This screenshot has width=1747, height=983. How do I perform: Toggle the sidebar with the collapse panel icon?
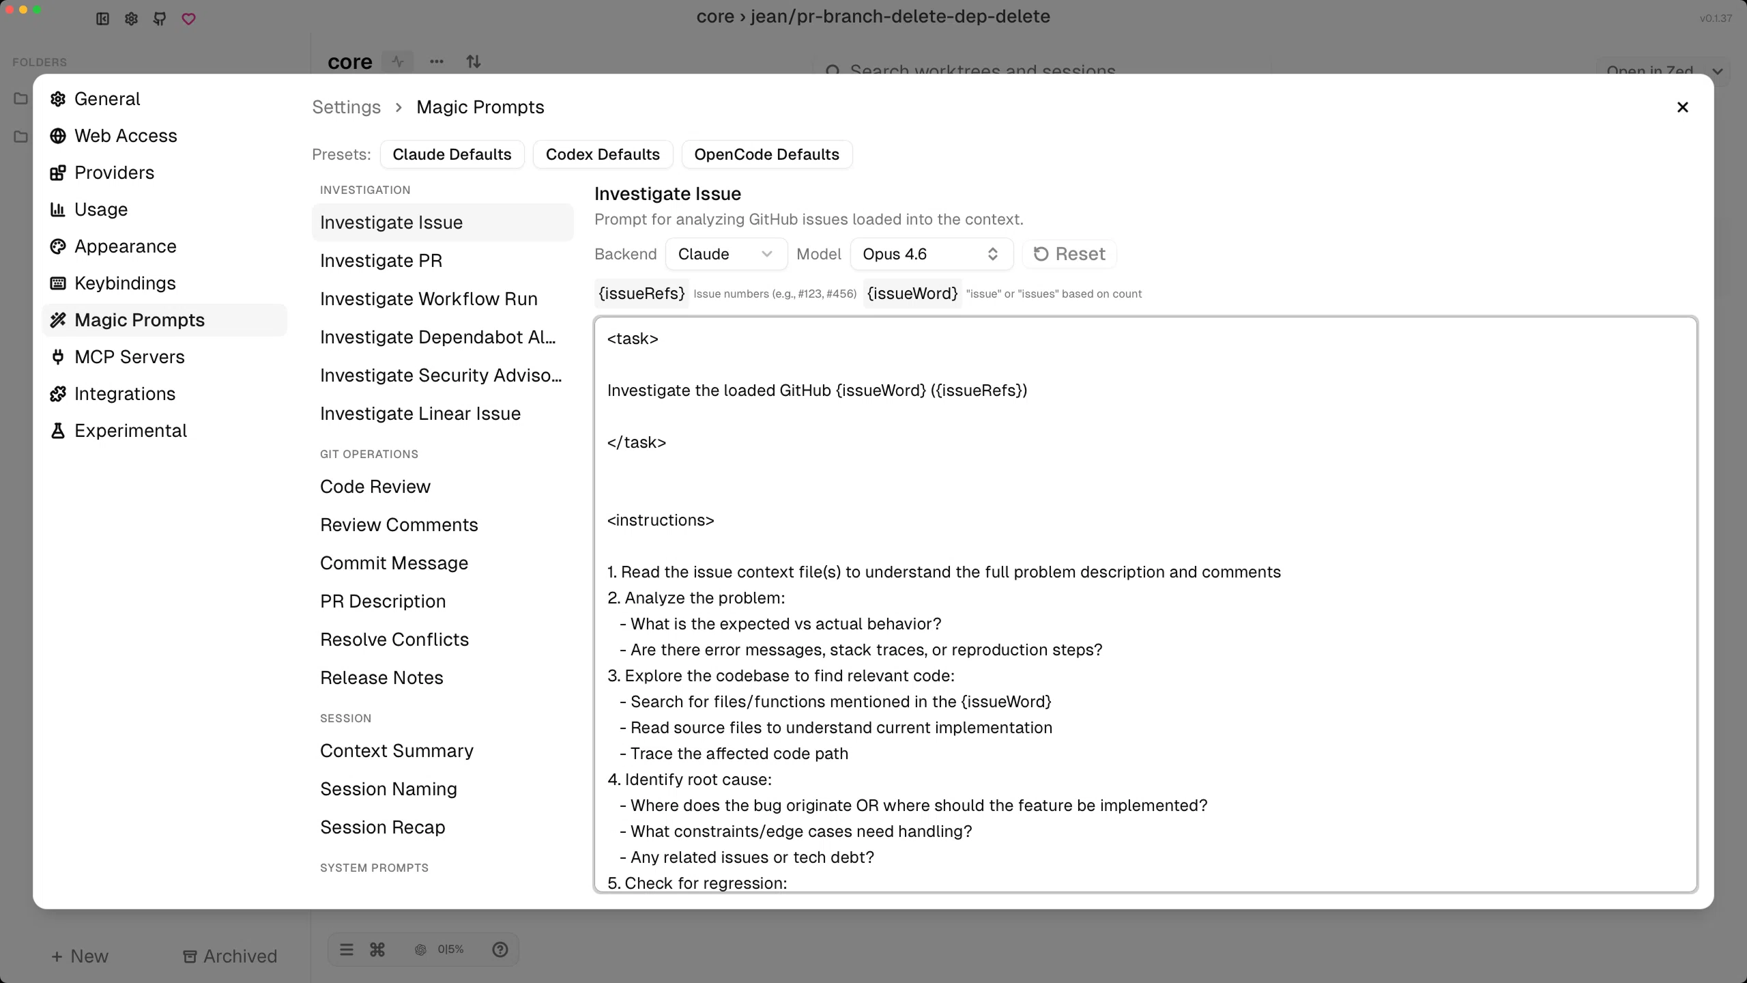click(102, 18)
